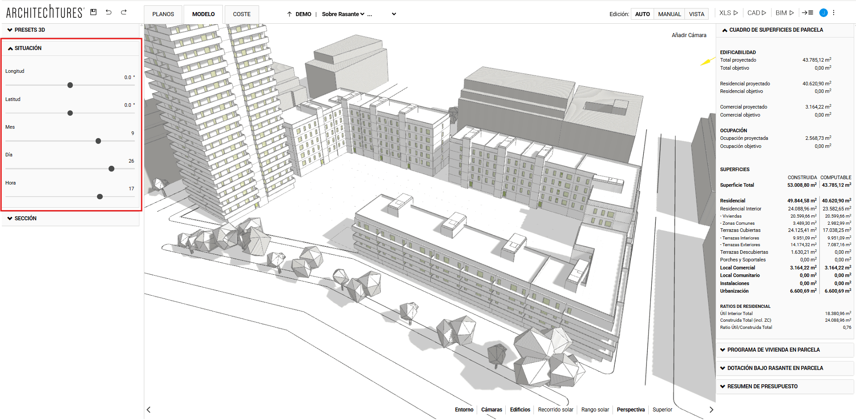Viewport: 856px width, 420px height.
Task: Switch to the PLANOS tab
Action: coord(163,14)
